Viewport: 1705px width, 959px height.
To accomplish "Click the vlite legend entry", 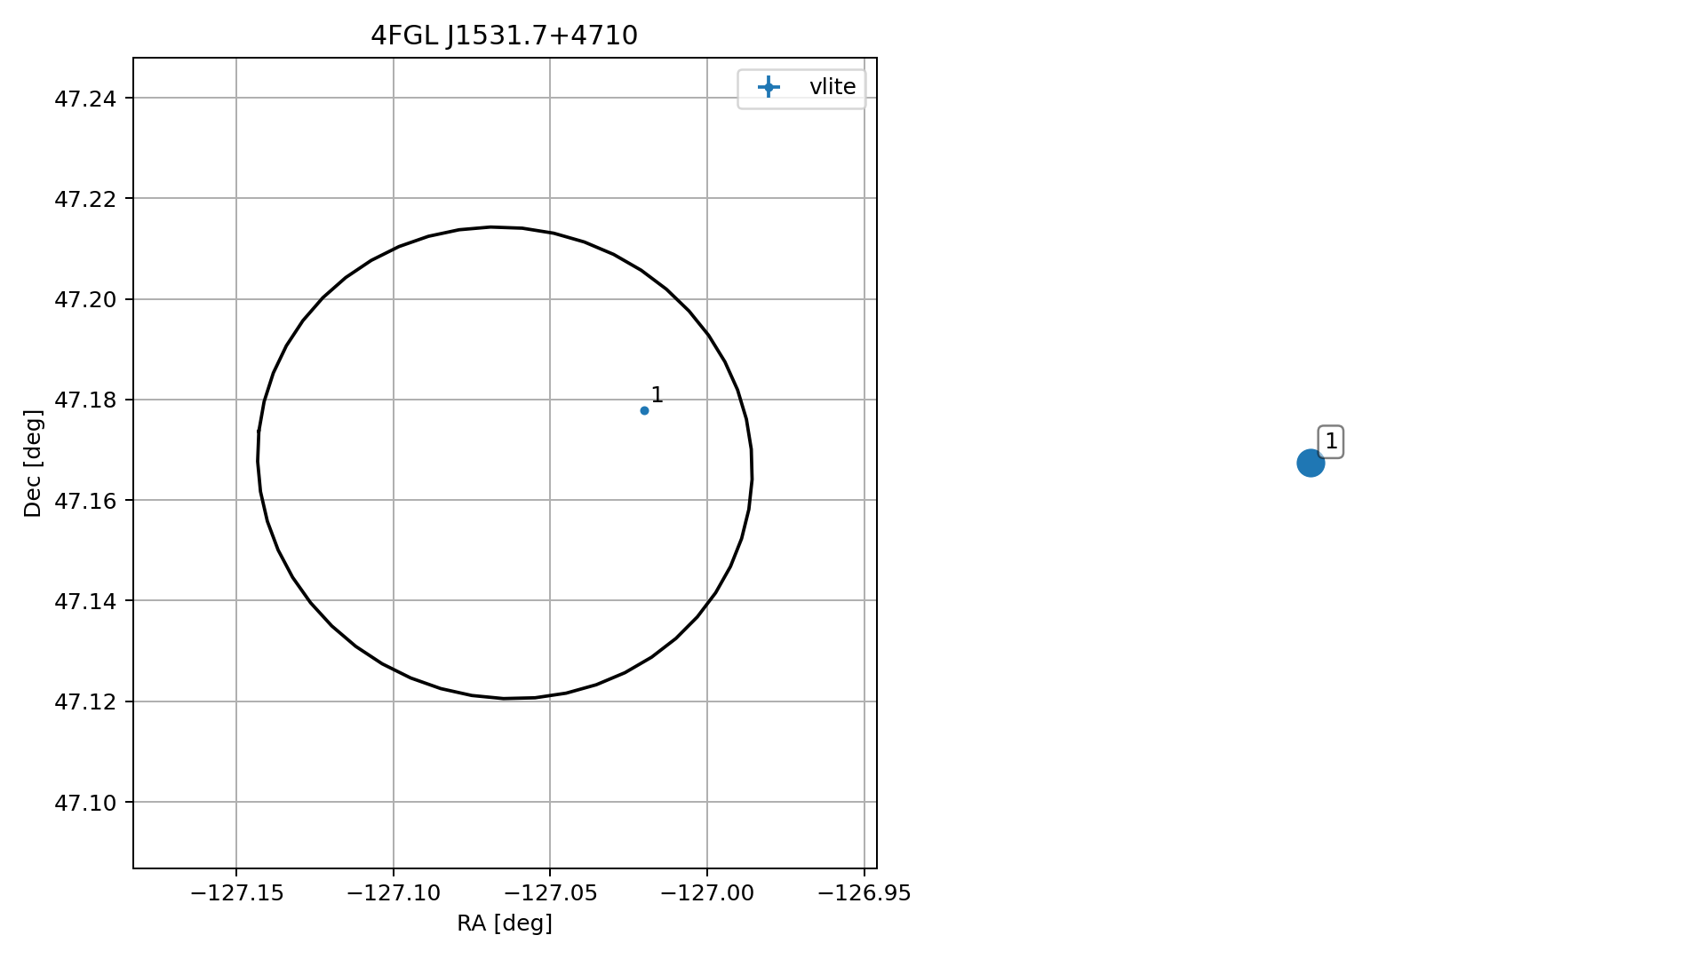I will click(801, 87).
